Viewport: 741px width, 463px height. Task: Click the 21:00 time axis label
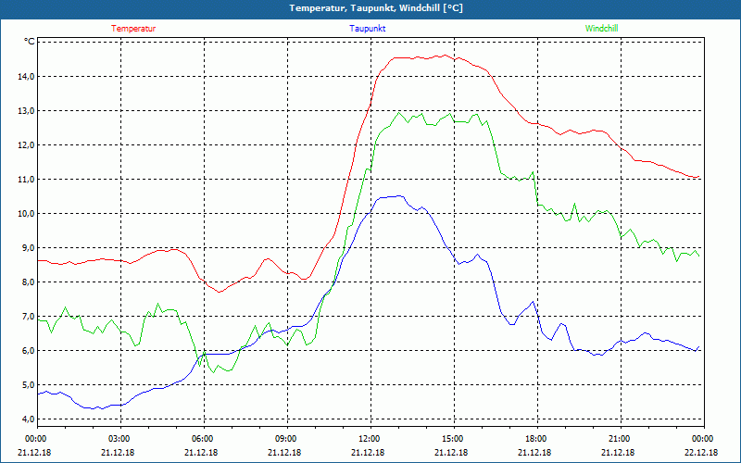click(x=619, y=439)
